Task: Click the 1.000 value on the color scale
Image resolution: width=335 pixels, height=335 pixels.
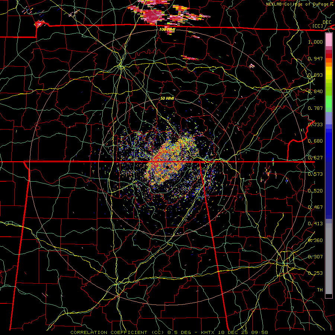Action: pyautogui.click(x=315, y=42)
